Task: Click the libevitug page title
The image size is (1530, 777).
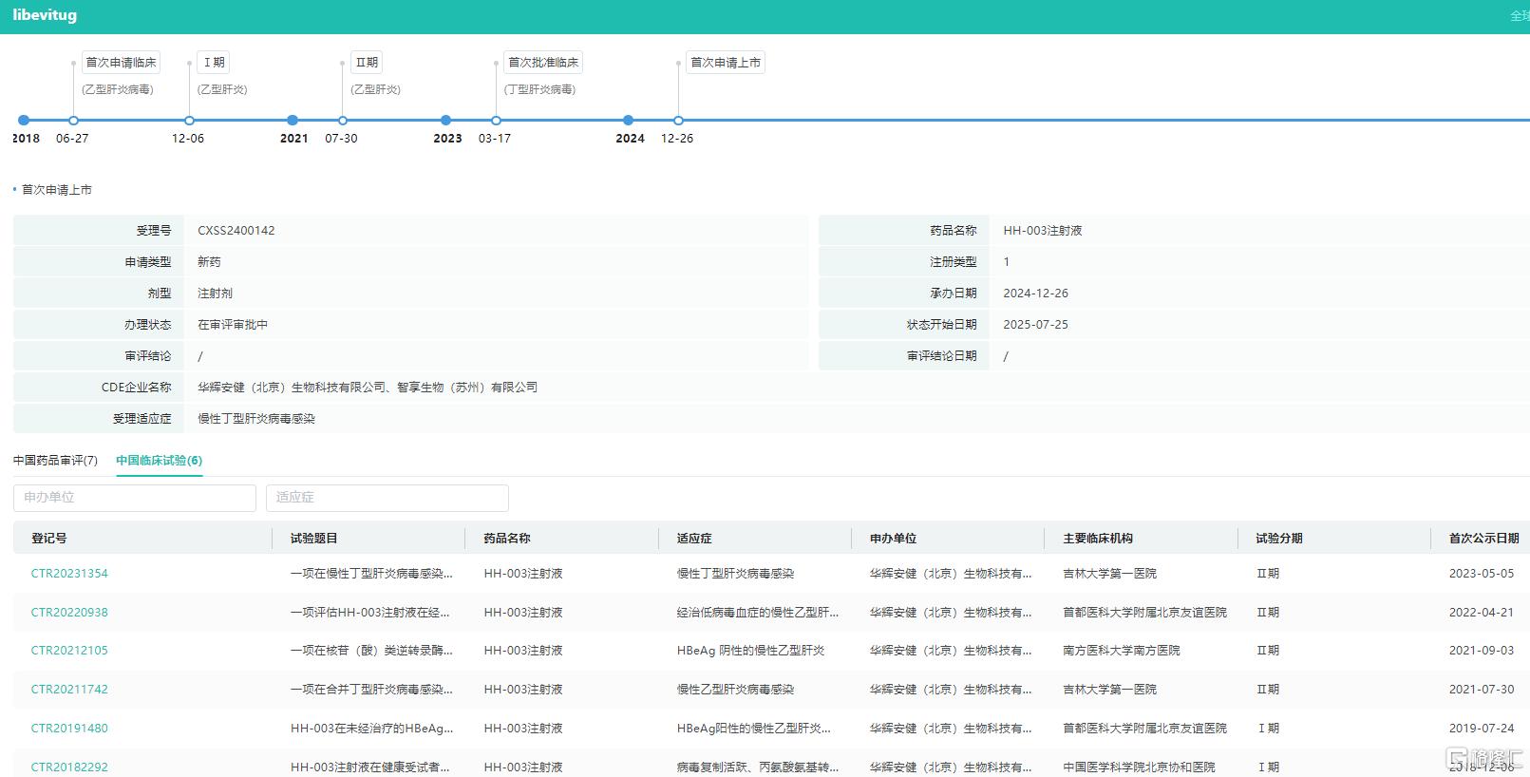Action: pyautogui.click(x=45, y=15)
